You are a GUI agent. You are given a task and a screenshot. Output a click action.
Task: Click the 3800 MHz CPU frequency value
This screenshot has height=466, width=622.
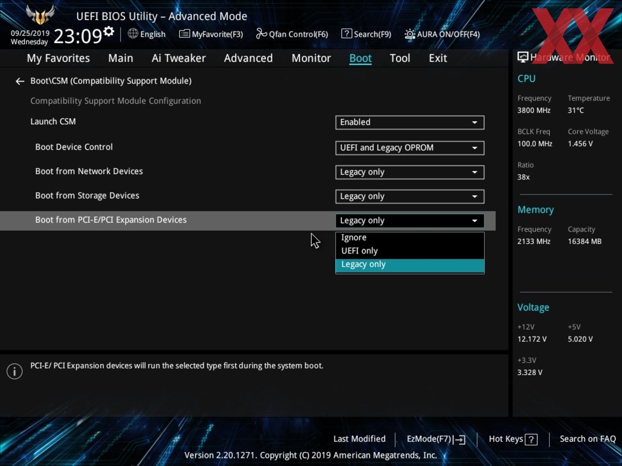(534, 111)
